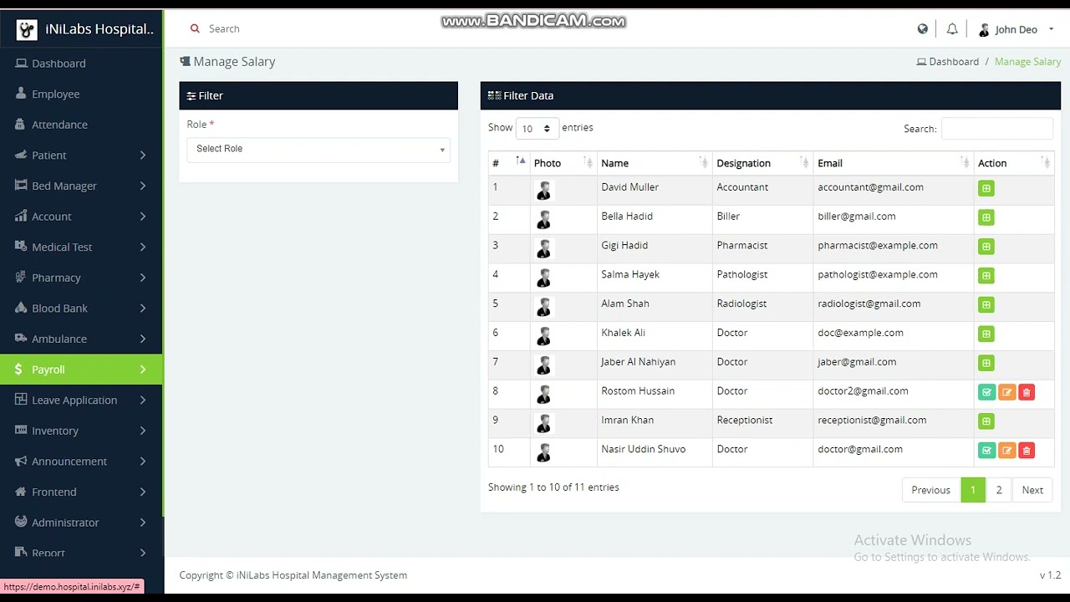Add salary for David Muller
Screen dimensions: 1070x602
coord(986,189)
